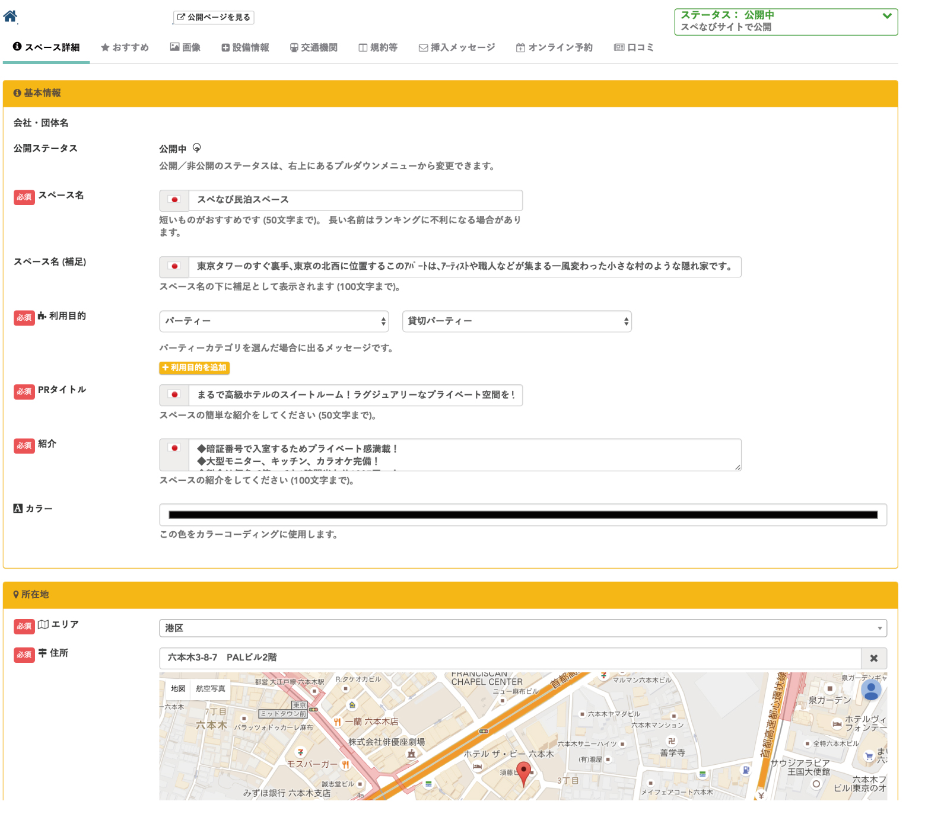Image resolution: width=925 pixels, height=817 pixels.
Task: Switch map to 地図 view
Action: tap(178, 688)
